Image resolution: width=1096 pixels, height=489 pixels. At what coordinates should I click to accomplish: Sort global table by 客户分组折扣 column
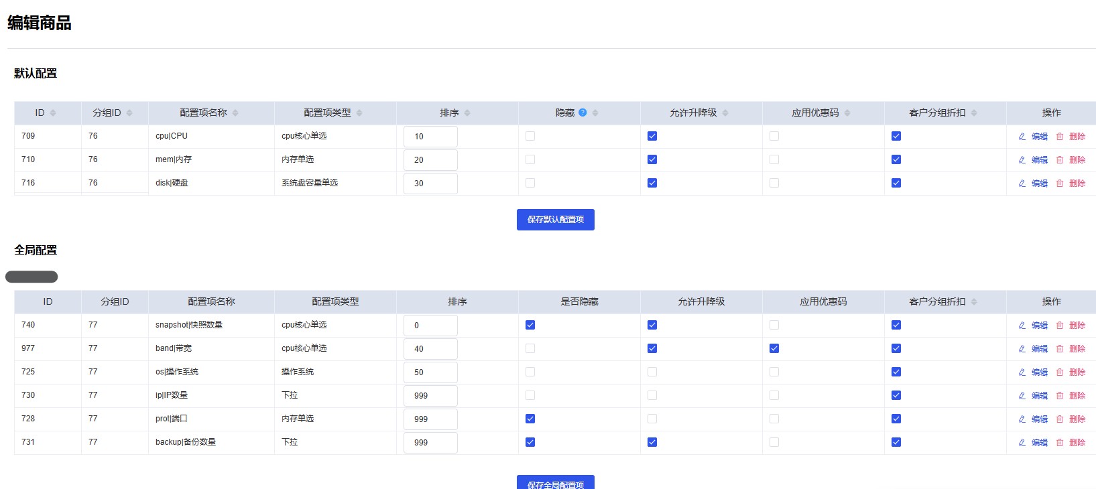click(x=974, y=302)
